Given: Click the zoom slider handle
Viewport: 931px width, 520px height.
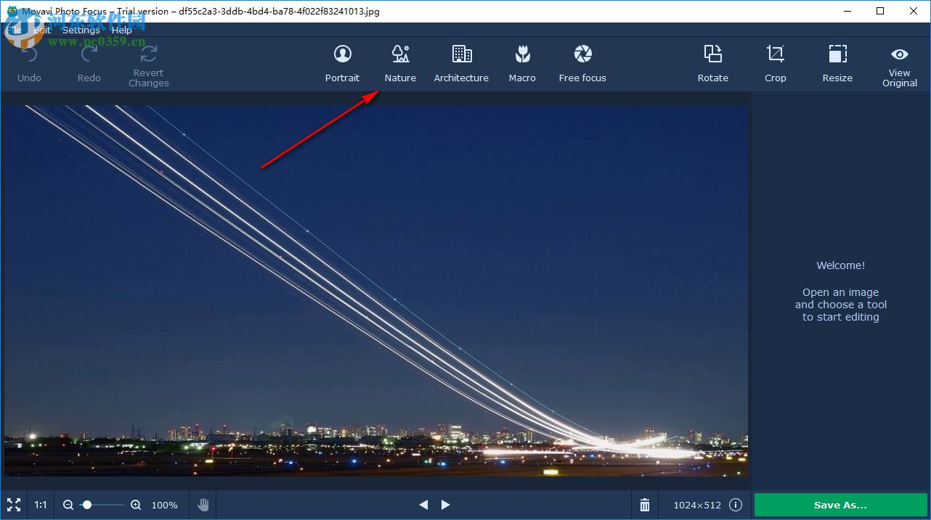Looking at the screenshot, I should point(87,505).
